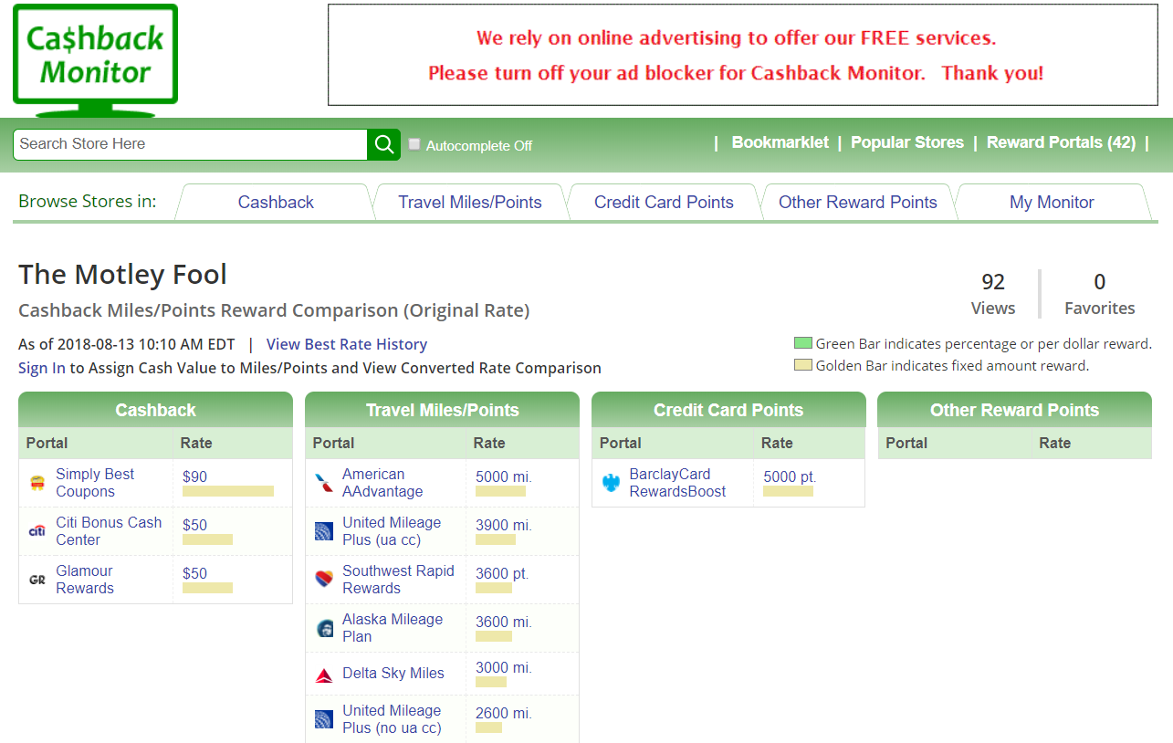Image resolution: width=1173 pixels, height=743 pixels.
Task: Open United Mileage Plus (ua cc) link
Action: coord(392,531)
